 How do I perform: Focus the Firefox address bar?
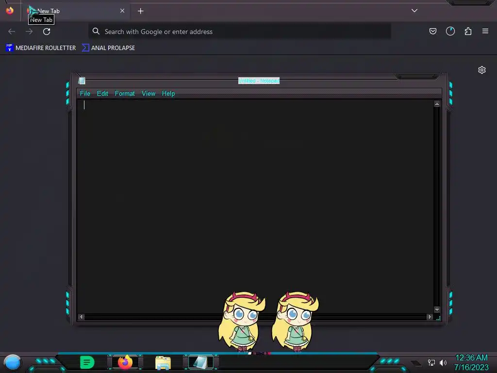pos(240,32)
